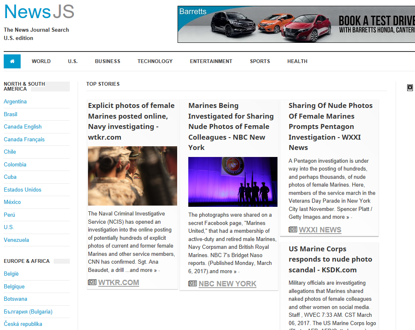Select Estados Unidos edition
The height and width of the screenshot is (330, 415).
point(22,190)
